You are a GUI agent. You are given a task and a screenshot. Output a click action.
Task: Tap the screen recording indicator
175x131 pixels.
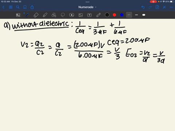coord(153,2)
